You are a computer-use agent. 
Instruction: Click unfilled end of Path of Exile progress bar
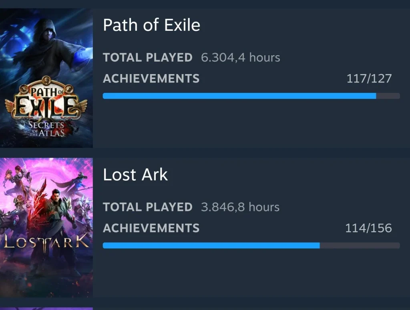coord(388,96)
